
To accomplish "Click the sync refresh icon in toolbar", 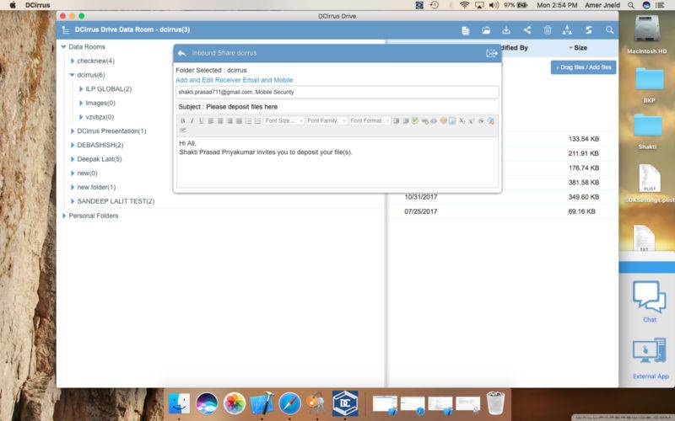I will coord(588,30).
